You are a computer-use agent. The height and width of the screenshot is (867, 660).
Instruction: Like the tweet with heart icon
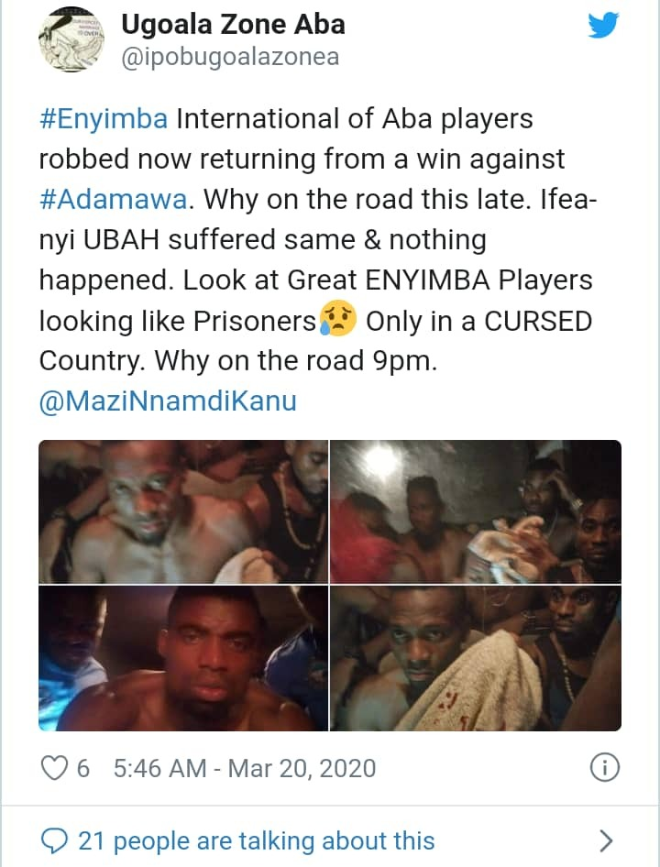pos(54,768)
